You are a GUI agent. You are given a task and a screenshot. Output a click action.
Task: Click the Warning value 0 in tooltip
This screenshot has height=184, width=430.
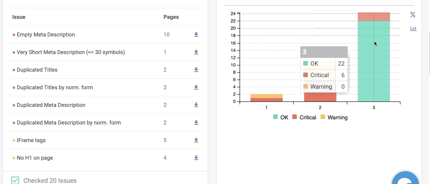point(343,87)
